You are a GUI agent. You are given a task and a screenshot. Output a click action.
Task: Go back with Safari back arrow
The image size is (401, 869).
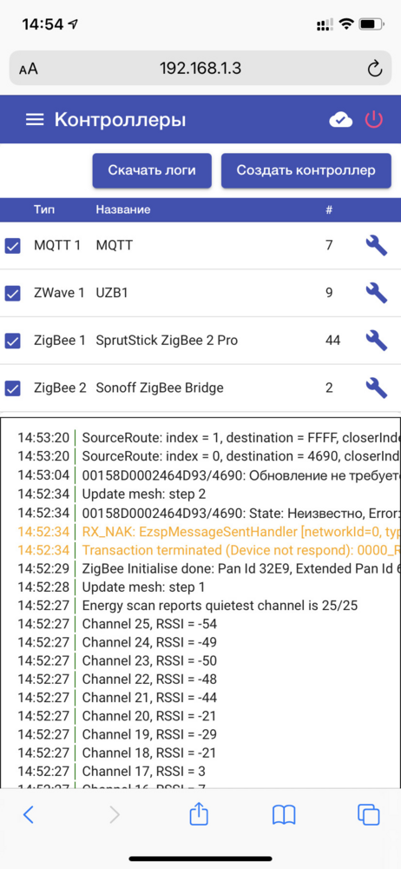coord(29,815)
